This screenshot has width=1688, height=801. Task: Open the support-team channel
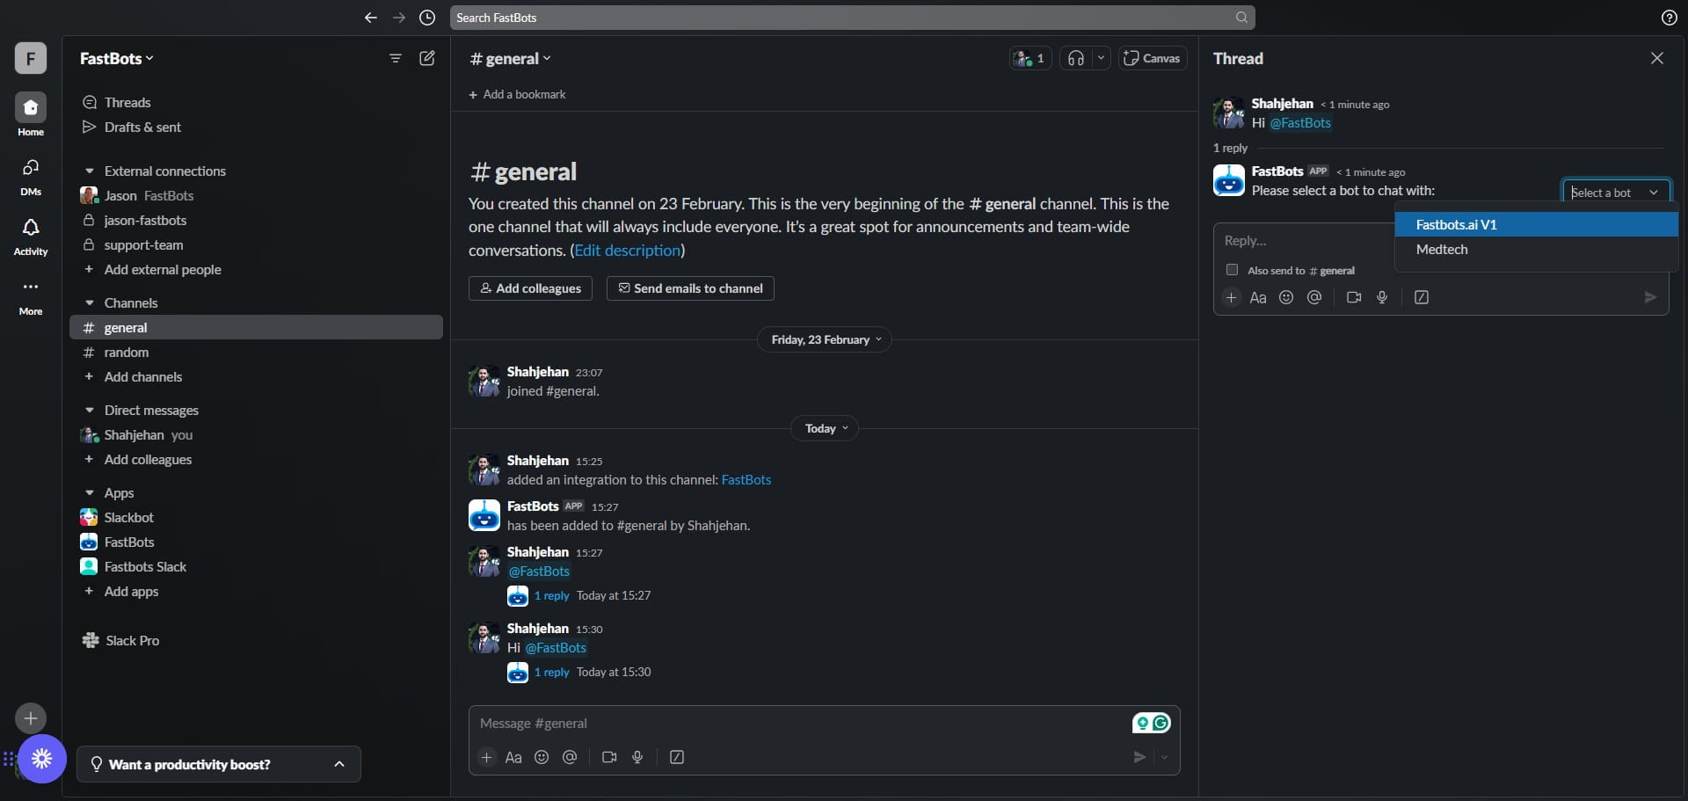coord(256,244)
